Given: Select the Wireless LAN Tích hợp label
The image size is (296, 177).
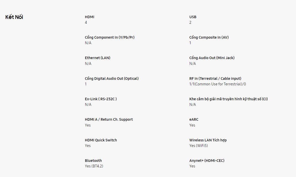Looking at the screenshot, I should (x=208, y=140).
